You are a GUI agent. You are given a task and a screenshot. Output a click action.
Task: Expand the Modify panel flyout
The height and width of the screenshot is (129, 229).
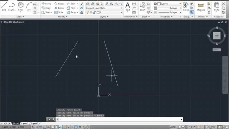[x=63, y=17]
